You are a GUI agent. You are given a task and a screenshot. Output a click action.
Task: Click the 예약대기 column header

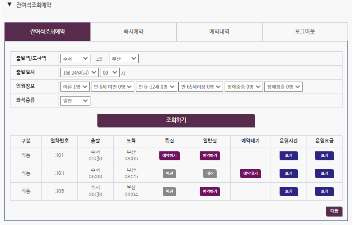[x=250, y=141]
